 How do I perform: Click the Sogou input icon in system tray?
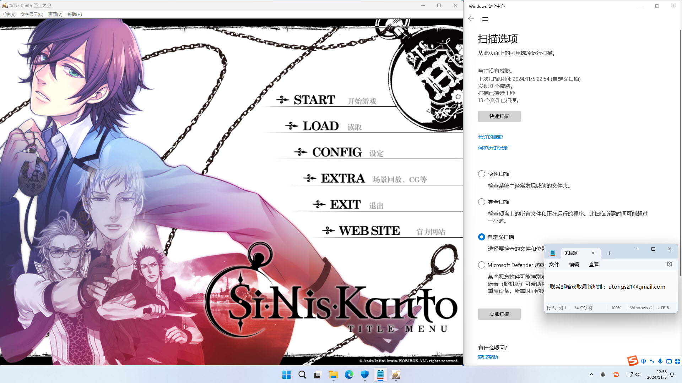[x=616, y=374]
